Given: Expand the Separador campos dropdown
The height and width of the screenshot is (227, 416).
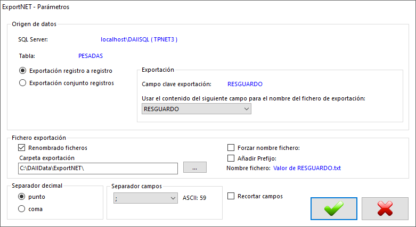Looking at the screenshot, I should pos(145,198).
